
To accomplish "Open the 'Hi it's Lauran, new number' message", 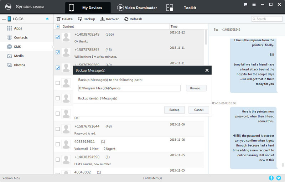I will [x=129, y=160].
